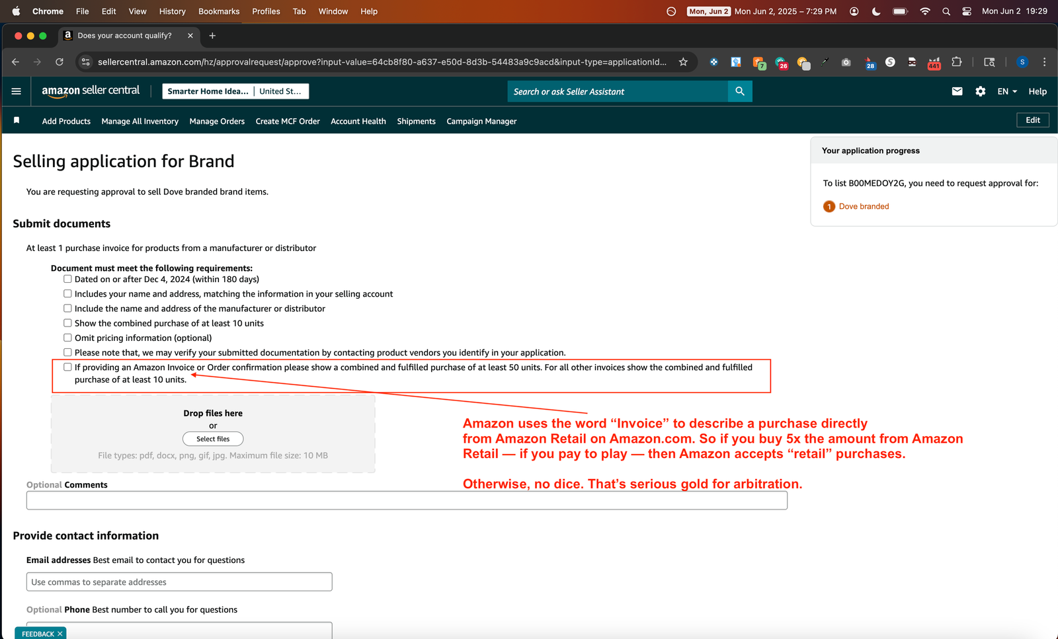Click the Select files button
The width and height of the screenshot is (1058, 639).
[x=213, y=439]
